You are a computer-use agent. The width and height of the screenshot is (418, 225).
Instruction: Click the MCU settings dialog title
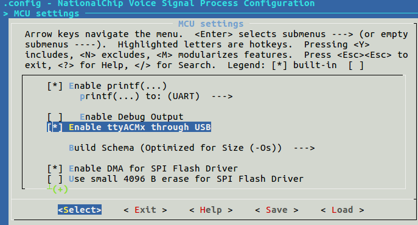[x=211, y=24]
